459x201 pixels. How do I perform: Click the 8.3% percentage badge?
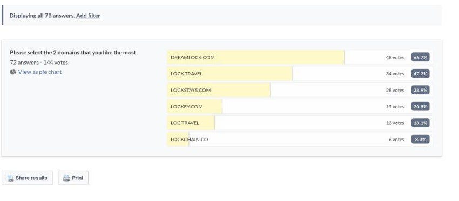pyautogui.click(x=420, y=140)
